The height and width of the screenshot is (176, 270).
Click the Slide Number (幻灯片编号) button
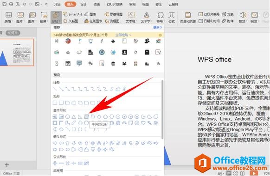click(x=209, y=14)
